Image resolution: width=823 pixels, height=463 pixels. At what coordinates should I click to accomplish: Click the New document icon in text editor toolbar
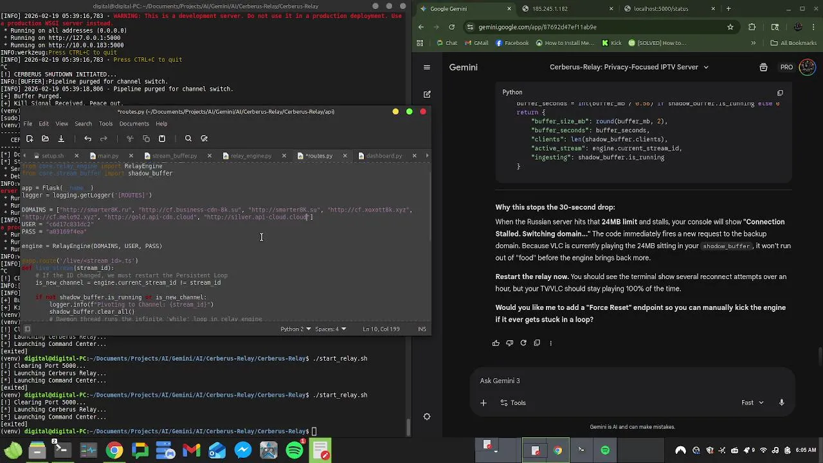[x=30, y=138]
